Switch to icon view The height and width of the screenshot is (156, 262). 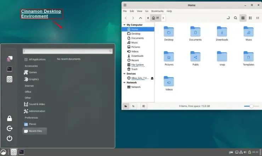(x=243, y=18)
